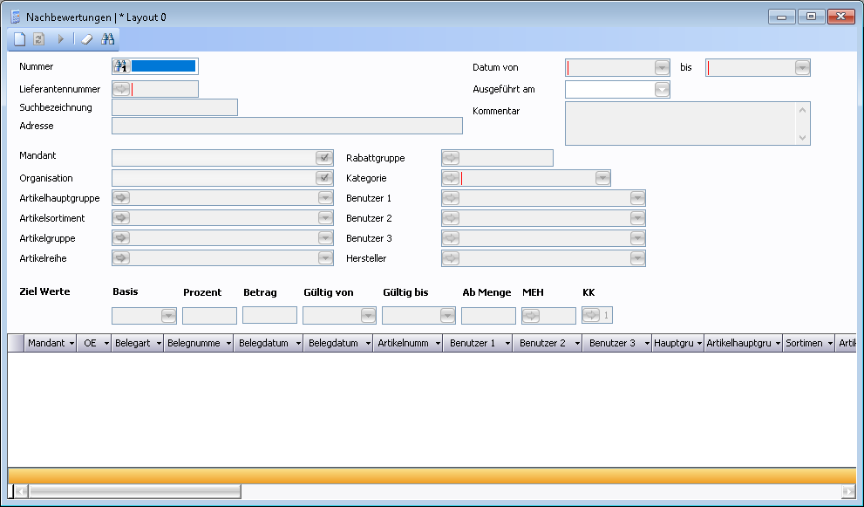Toggle the Organisation checkbox selector
The image size is (864, 507).
[324, 178]
